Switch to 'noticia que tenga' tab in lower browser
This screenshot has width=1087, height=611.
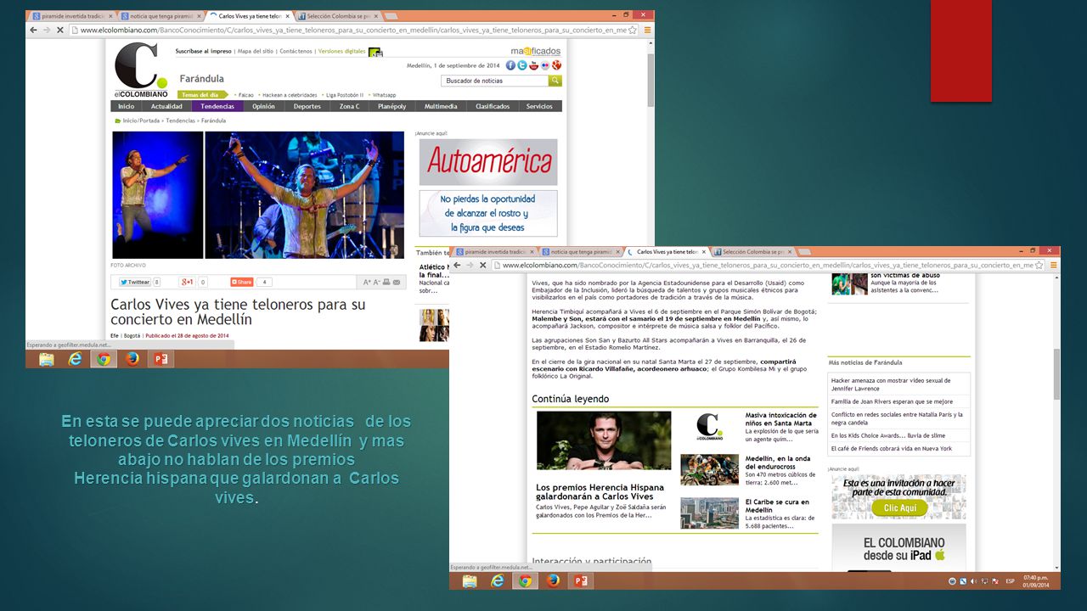(x=580, y=252)
